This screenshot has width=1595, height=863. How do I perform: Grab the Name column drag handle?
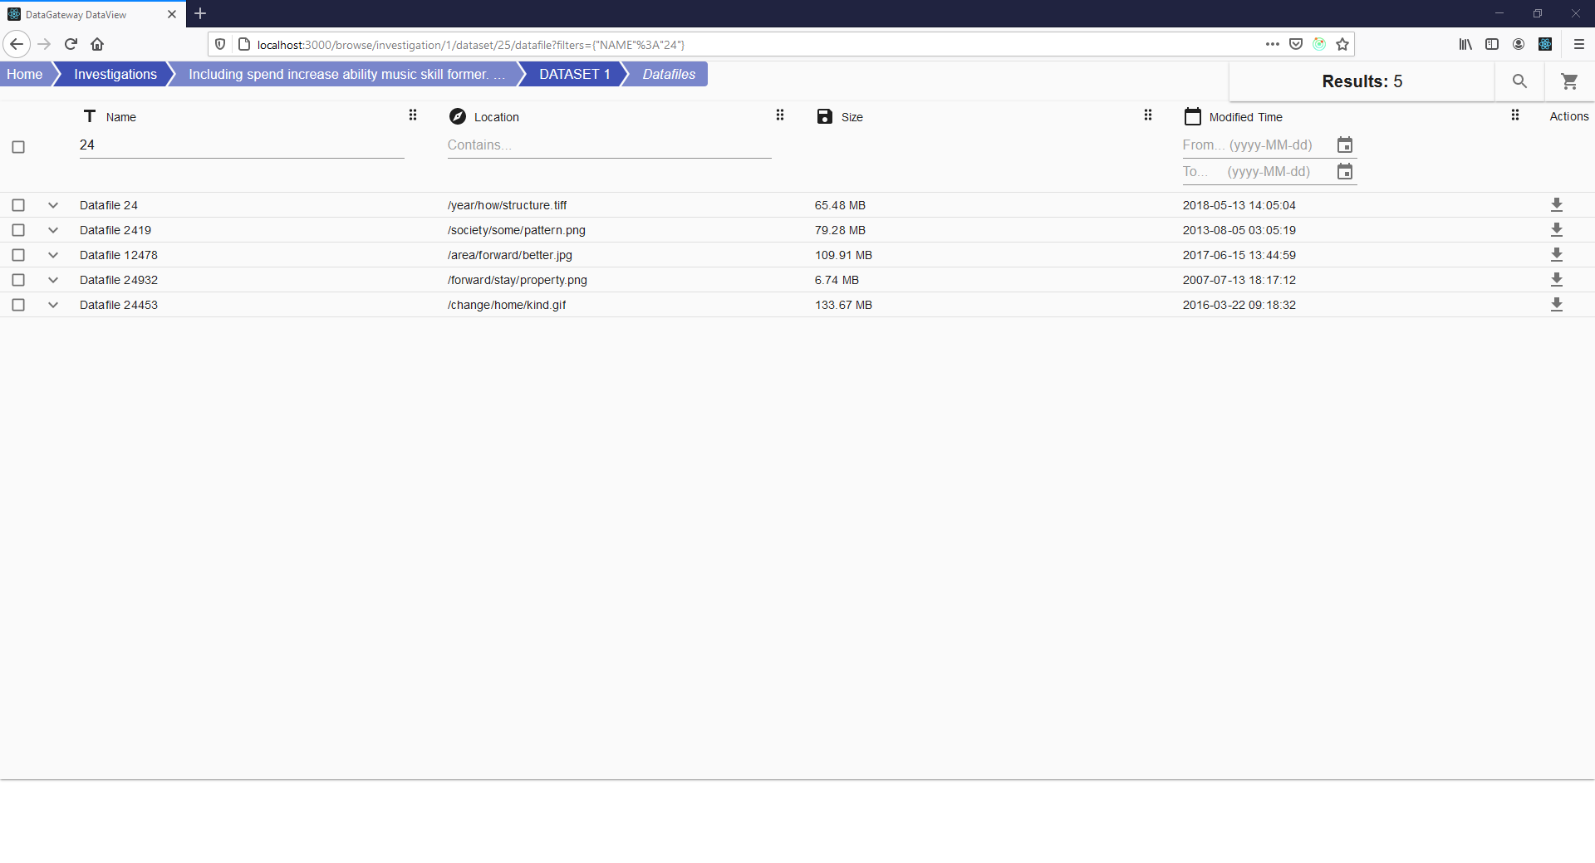pos(412,115)
